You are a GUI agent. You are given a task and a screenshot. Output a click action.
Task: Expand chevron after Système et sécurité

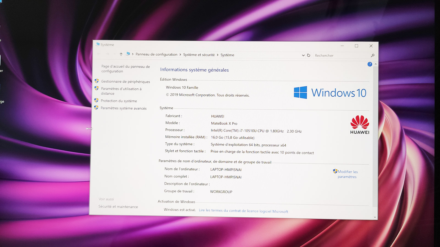click(218, 55)
